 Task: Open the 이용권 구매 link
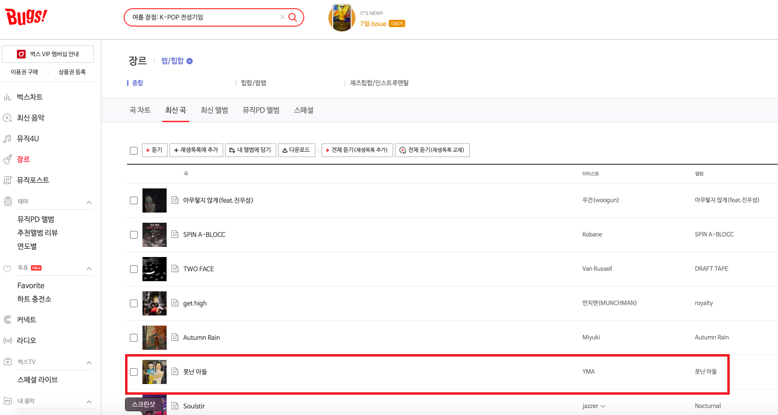coord(24,72)
